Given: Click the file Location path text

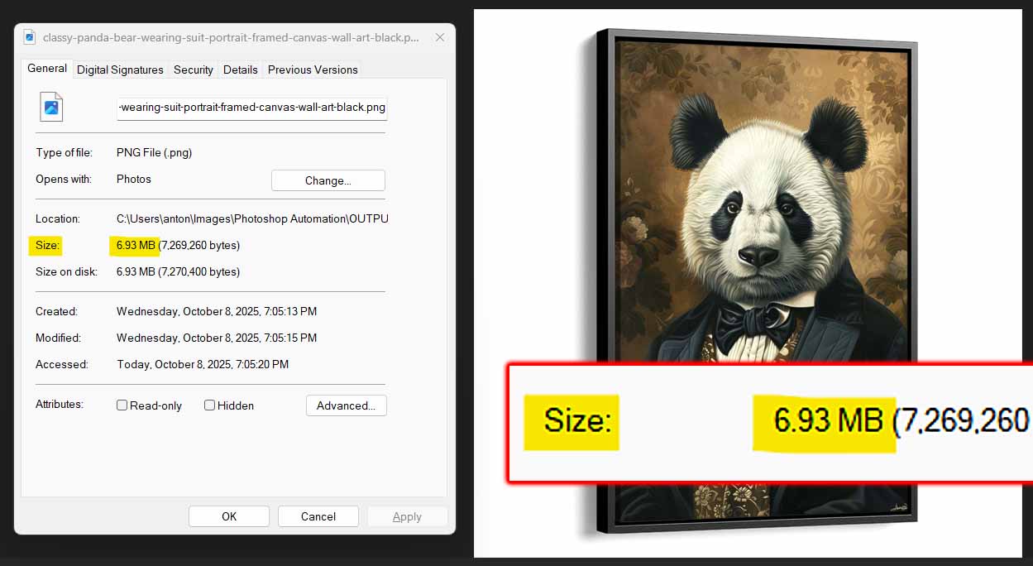Looking at the screenshot, I should click(x=251, y=218).
